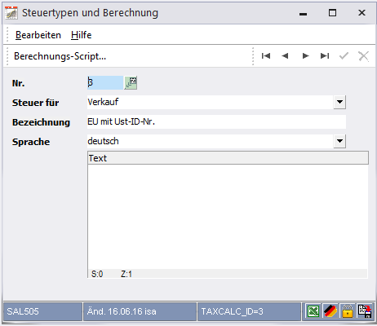Screen dimensions: 377x326
Task: Jump to the last record
Action: [325, 56]
